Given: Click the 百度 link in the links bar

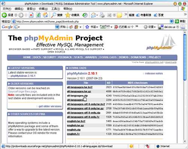Looking at the screenshot, I should tap(159, 15).
